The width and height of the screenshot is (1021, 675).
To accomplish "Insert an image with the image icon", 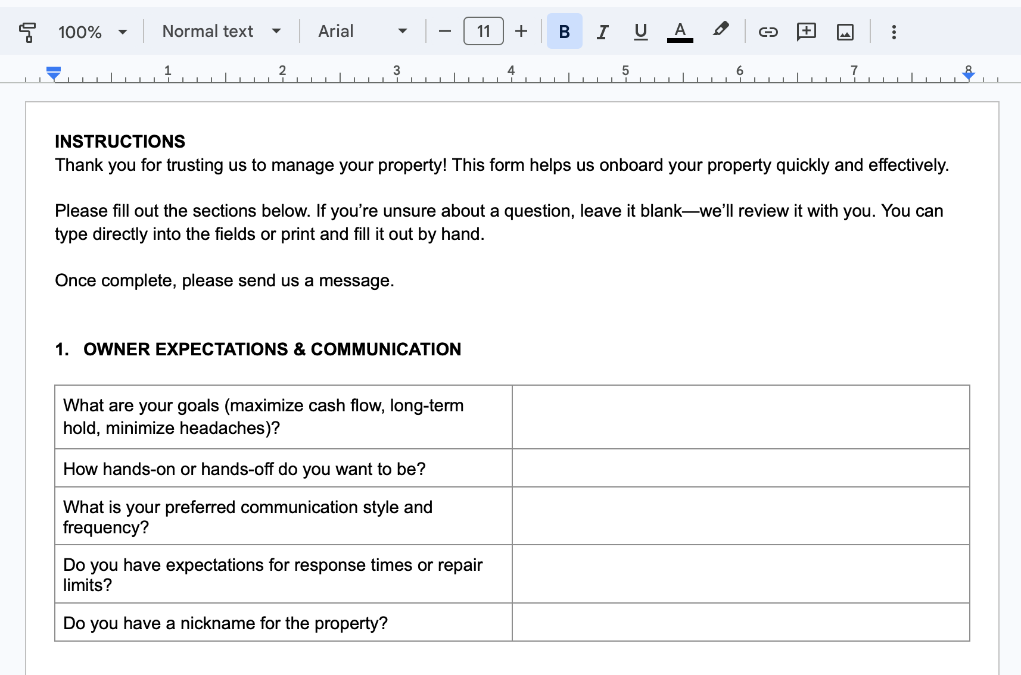I will 845,32.
